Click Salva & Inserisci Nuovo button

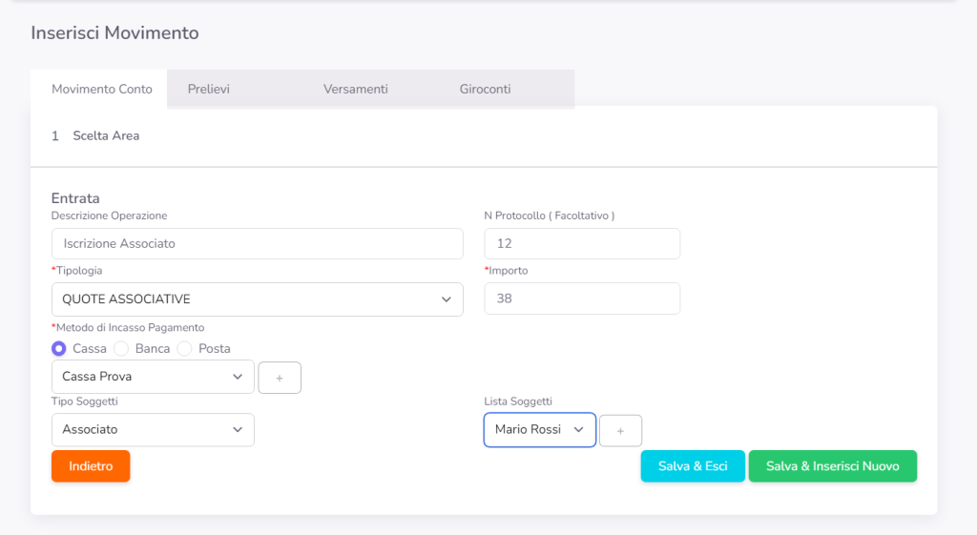pyautogui.click(x=832, y=466)
